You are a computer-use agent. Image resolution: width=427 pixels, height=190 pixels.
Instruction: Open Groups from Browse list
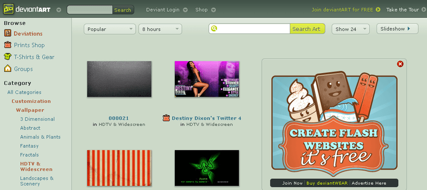[x=23, y=69]
